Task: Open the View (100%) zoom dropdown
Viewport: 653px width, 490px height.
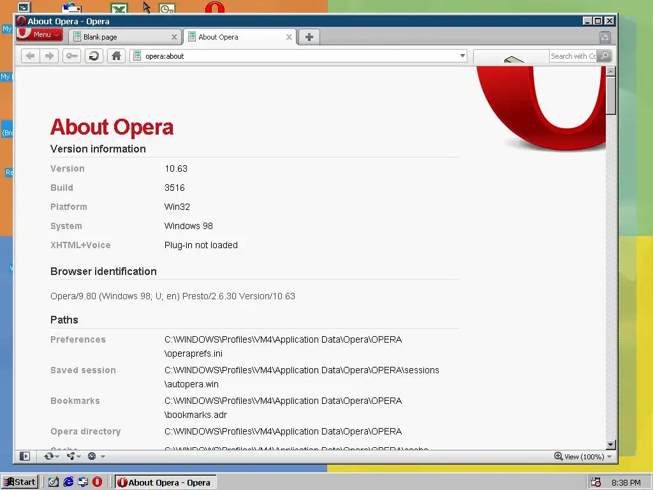Action: 587,457
